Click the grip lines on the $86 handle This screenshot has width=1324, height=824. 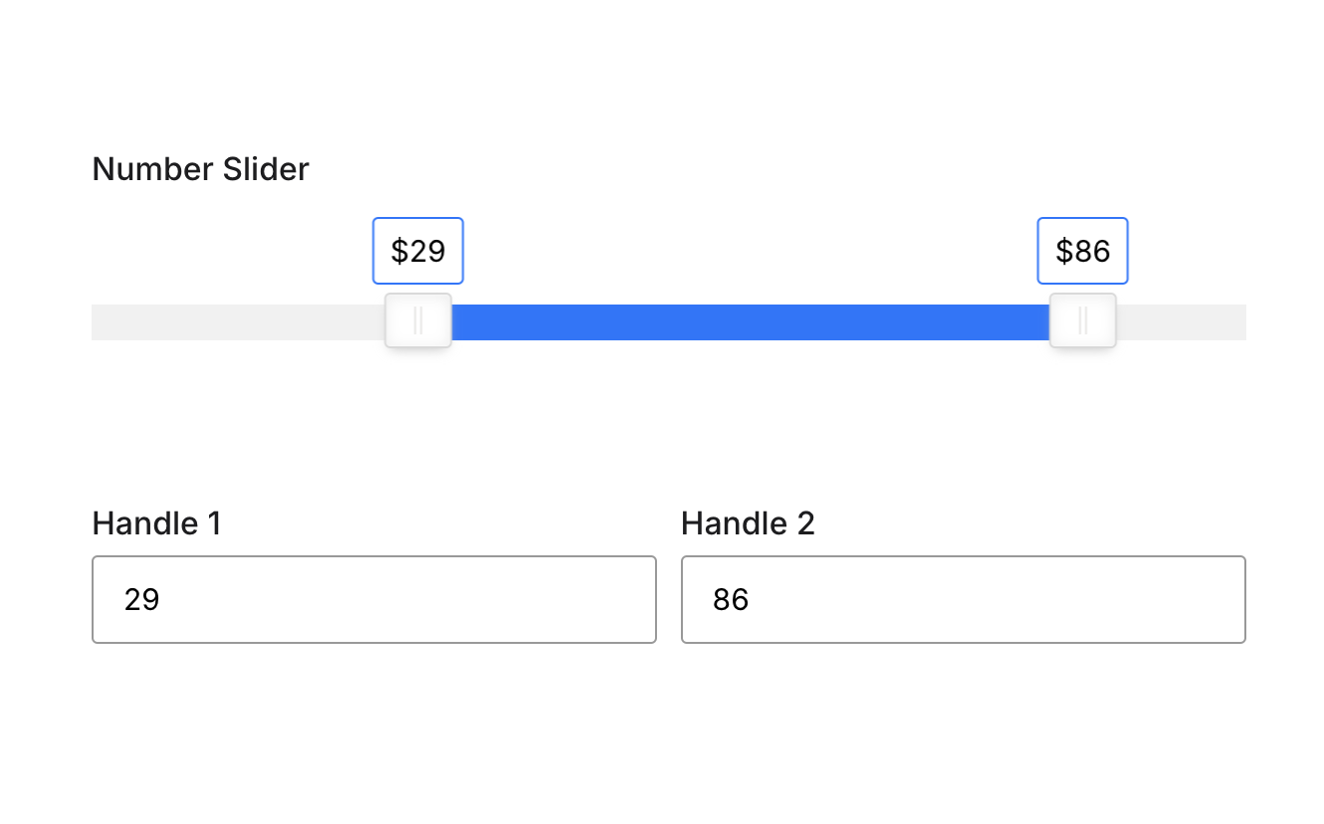(1083, 320)
